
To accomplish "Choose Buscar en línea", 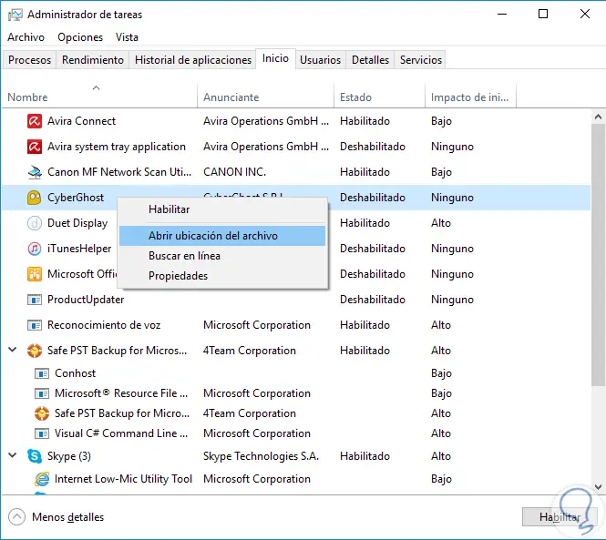I will pyautogui.click(x=222, y=256).
